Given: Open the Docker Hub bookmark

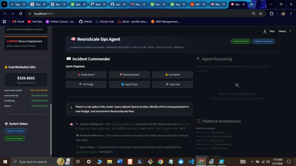Looking at the screenshot, I should click(105, 22).
